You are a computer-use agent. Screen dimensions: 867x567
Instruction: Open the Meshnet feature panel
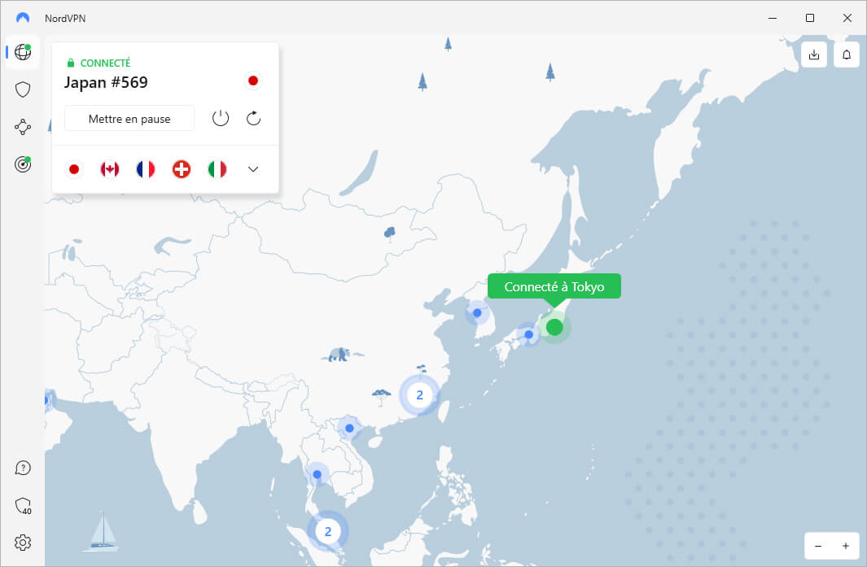22,126
